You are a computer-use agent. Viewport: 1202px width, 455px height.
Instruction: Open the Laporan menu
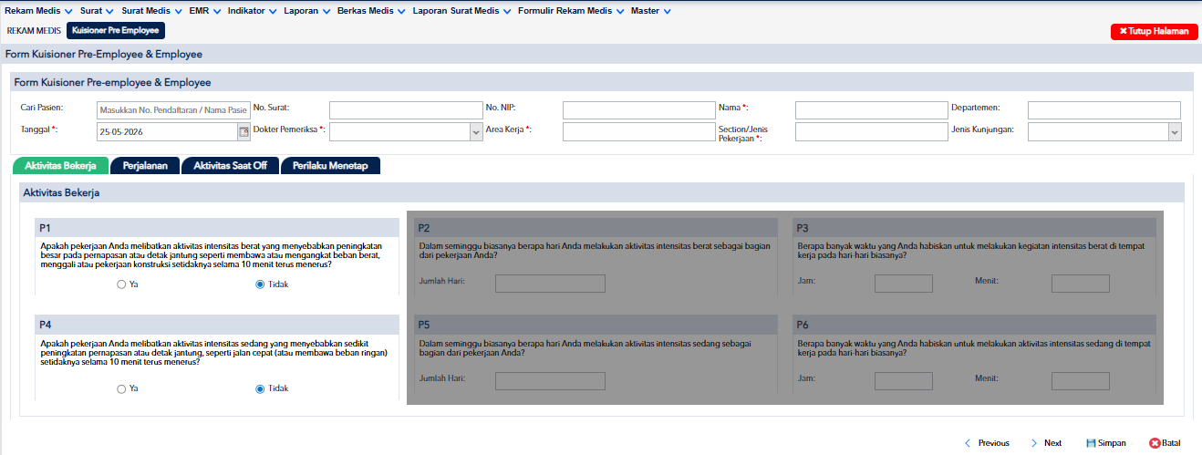(306, 11)
